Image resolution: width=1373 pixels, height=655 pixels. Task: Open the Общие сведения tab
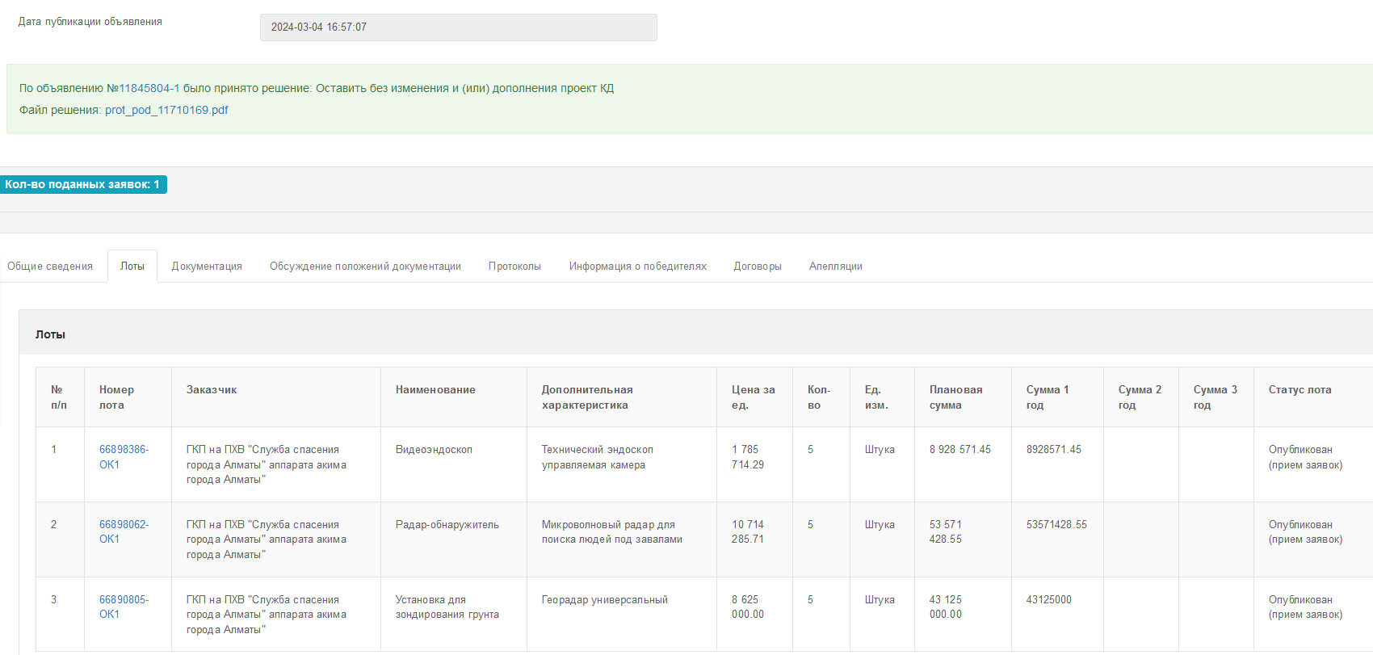pyautogui.click(x=50, y=267)
